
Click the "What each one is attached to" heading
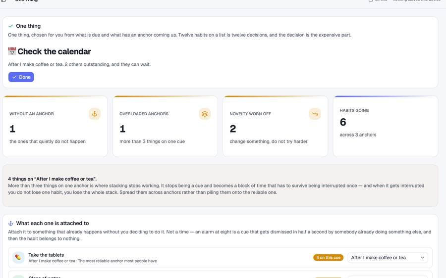(53, 223)
